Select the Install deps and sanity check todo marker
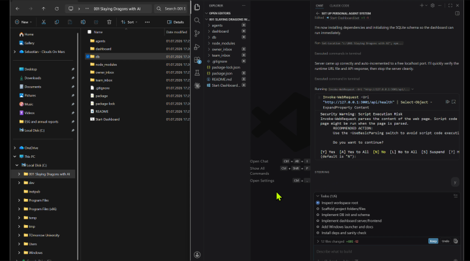Screen dimensions: 470x261 (x=318, y=233)
